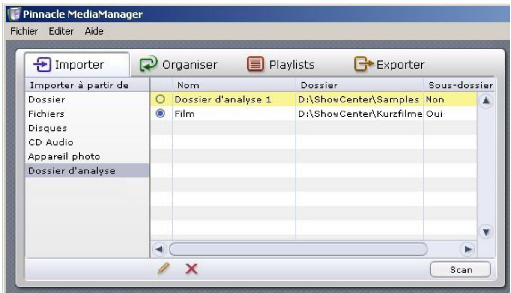Click the Importer à partir de header
The image size is (511, 293).
point(87,85)
